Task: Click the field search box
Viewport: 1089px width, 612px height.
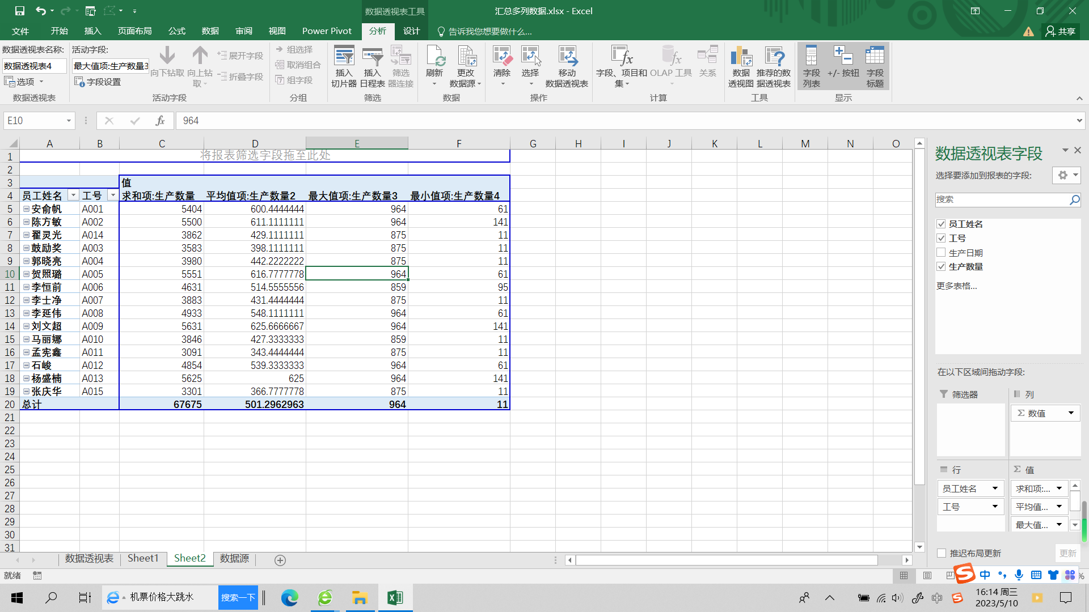Action: click(x=1002, y=199)
